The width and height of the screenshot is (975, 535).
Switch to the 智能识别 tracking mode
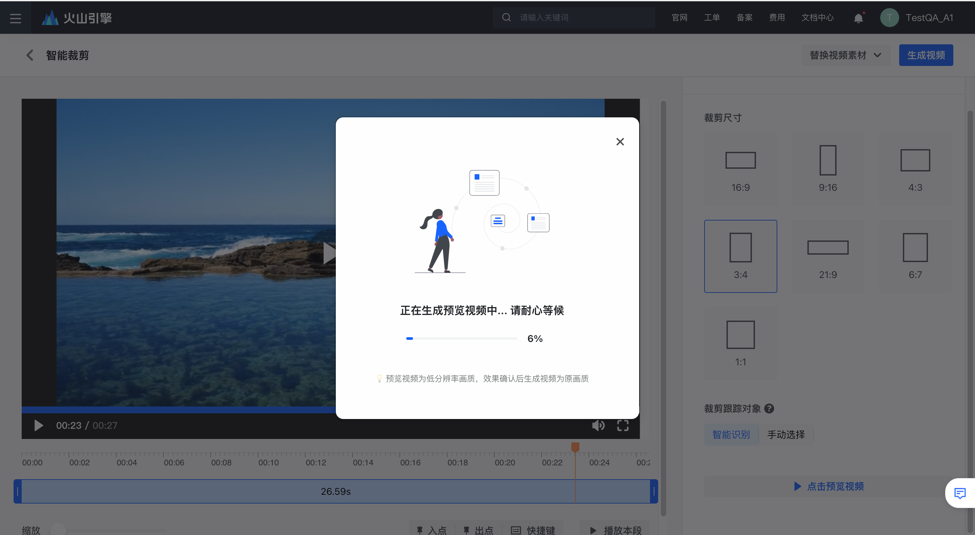point(731,435)
